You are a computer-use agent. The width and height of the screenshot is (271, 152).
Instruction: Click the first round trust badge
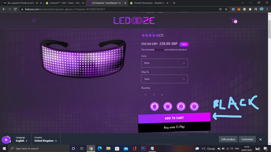click(155, 106)
